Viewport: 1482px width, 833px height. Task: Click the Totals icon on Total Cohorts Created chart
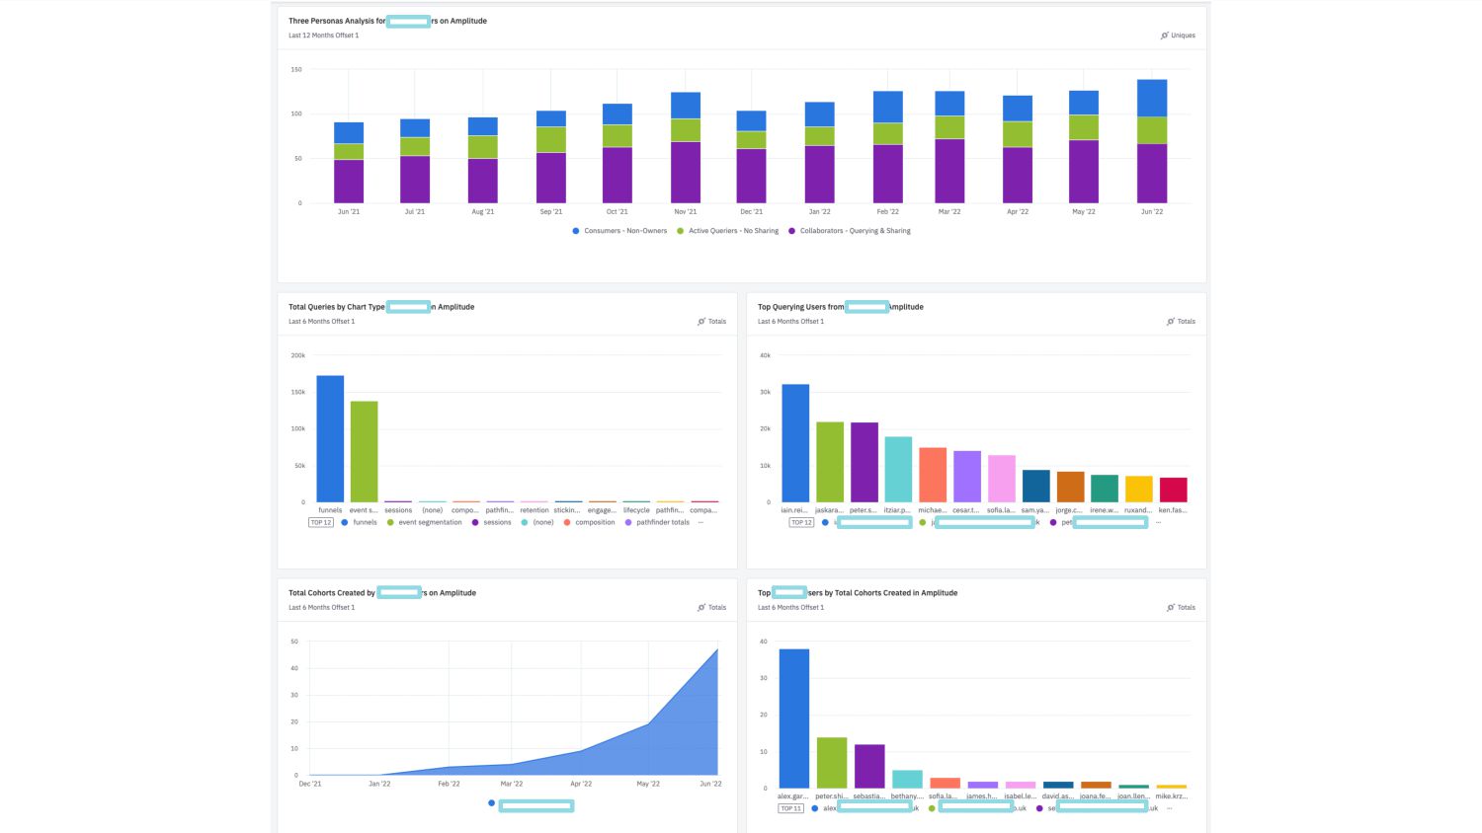click(x=701, y=608)
